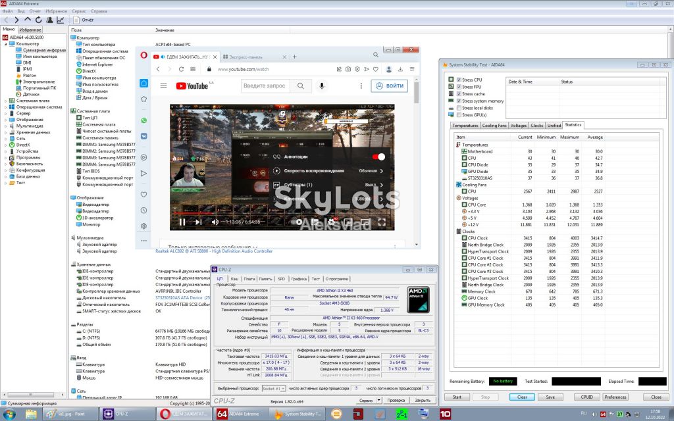674x421 pixels.
Task: Click the YouTube hamburger guide menu icon
Action: (163, 86)
